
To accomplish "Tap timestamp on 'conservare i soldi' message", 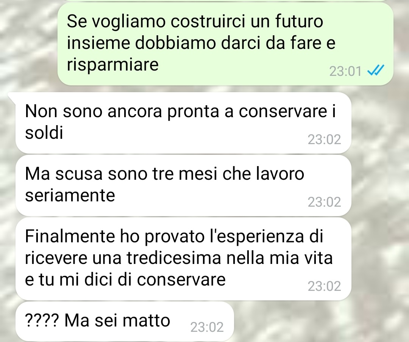I will point(324,140).
